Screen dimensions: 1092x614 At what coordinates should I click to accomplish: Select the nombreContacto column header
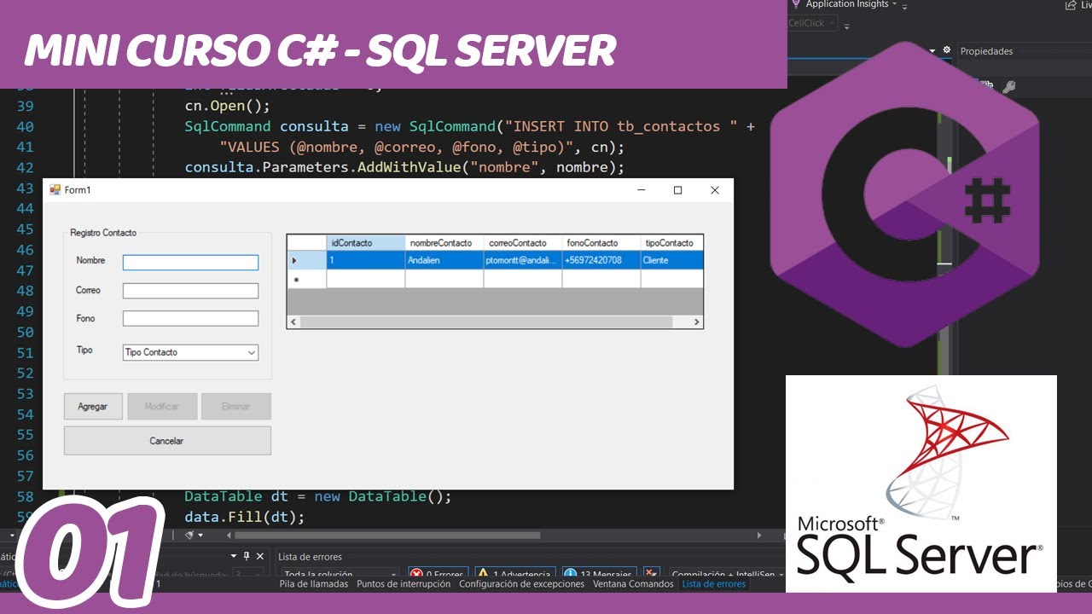click(x=444, y=243)
